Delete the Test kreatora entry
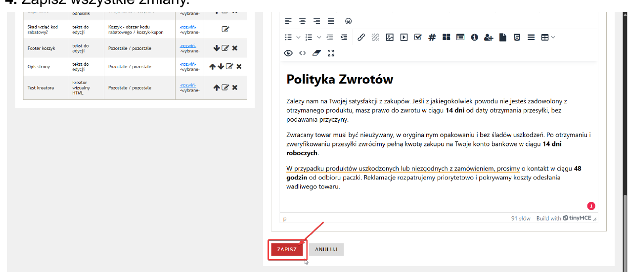 (x=235, y=88)
